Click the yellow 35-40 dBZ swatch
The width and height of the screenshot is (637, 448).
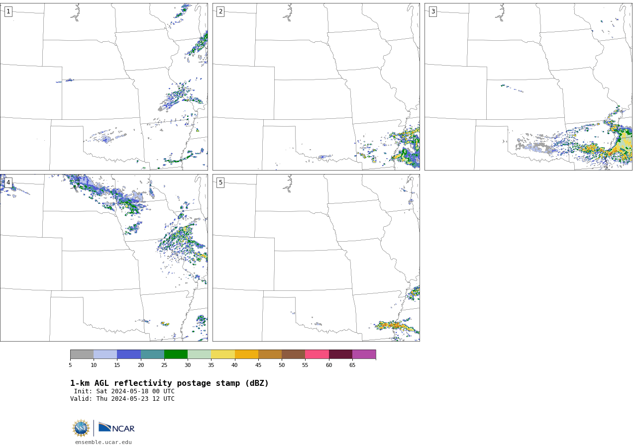pyautogui.click(x=223, y=354)
